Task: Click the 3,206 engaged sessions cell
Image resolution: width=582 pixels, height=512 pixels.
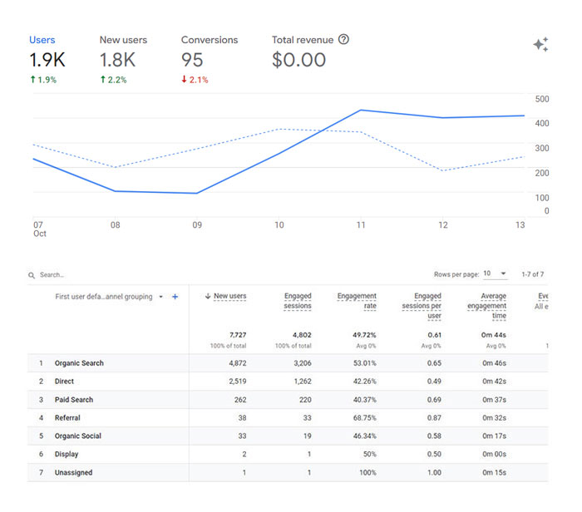Action: click(303, 363)
